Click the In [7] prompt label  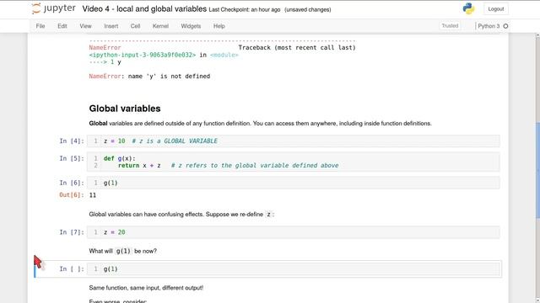[72, 232]
